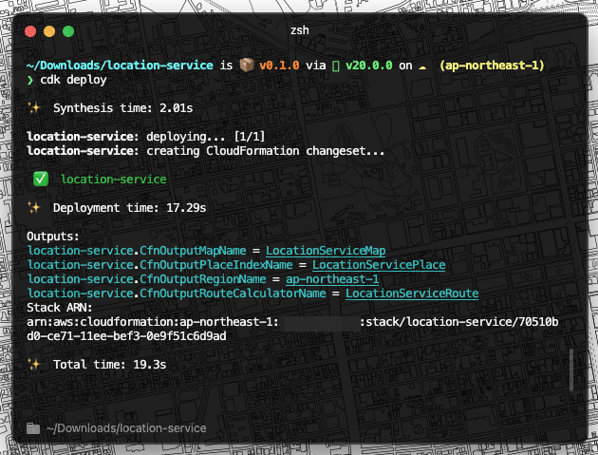Click the green checkmark beside location-service

41,179
